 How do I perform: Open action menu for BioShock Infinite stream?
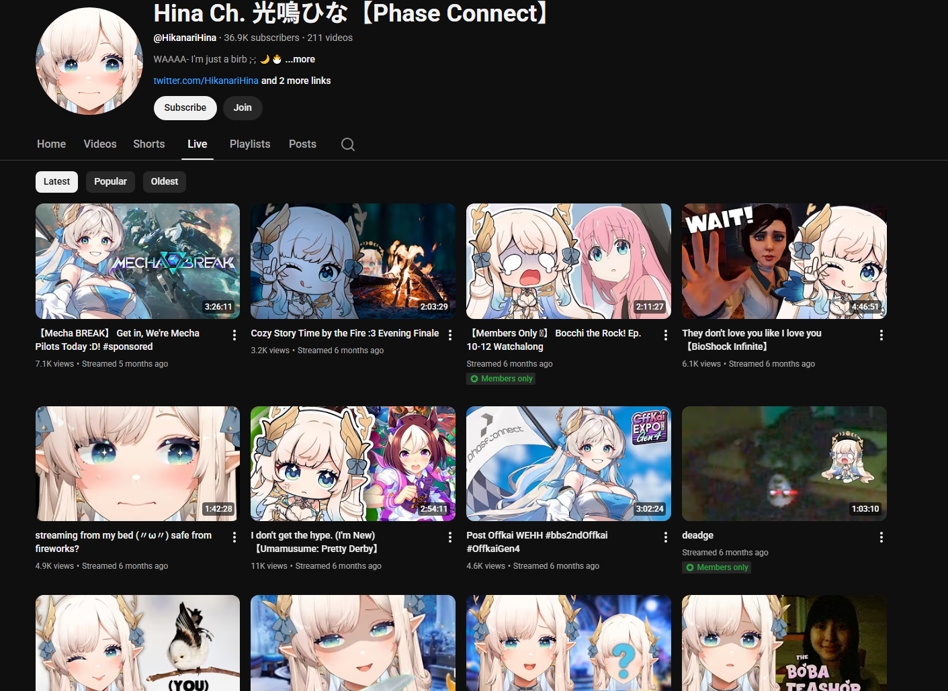pyautogui.click(x=881, y=335)
